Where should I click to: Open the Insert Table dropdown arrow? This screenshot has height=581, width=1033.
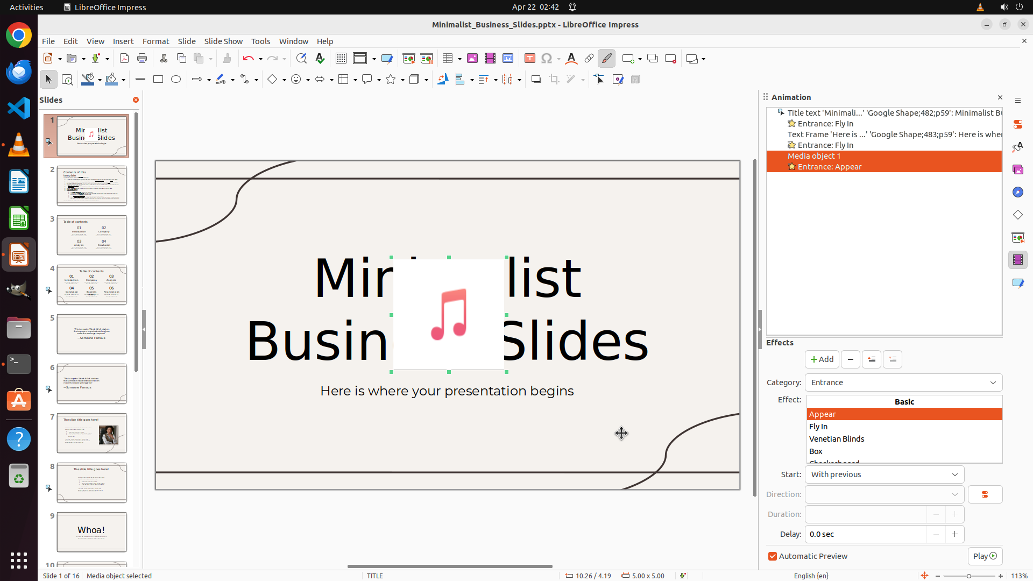click(x=459, y=59)
